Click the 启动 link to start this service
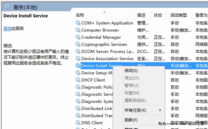Viewport: 208px width, 129px height. pyautogui.click(x=7, y=28)
